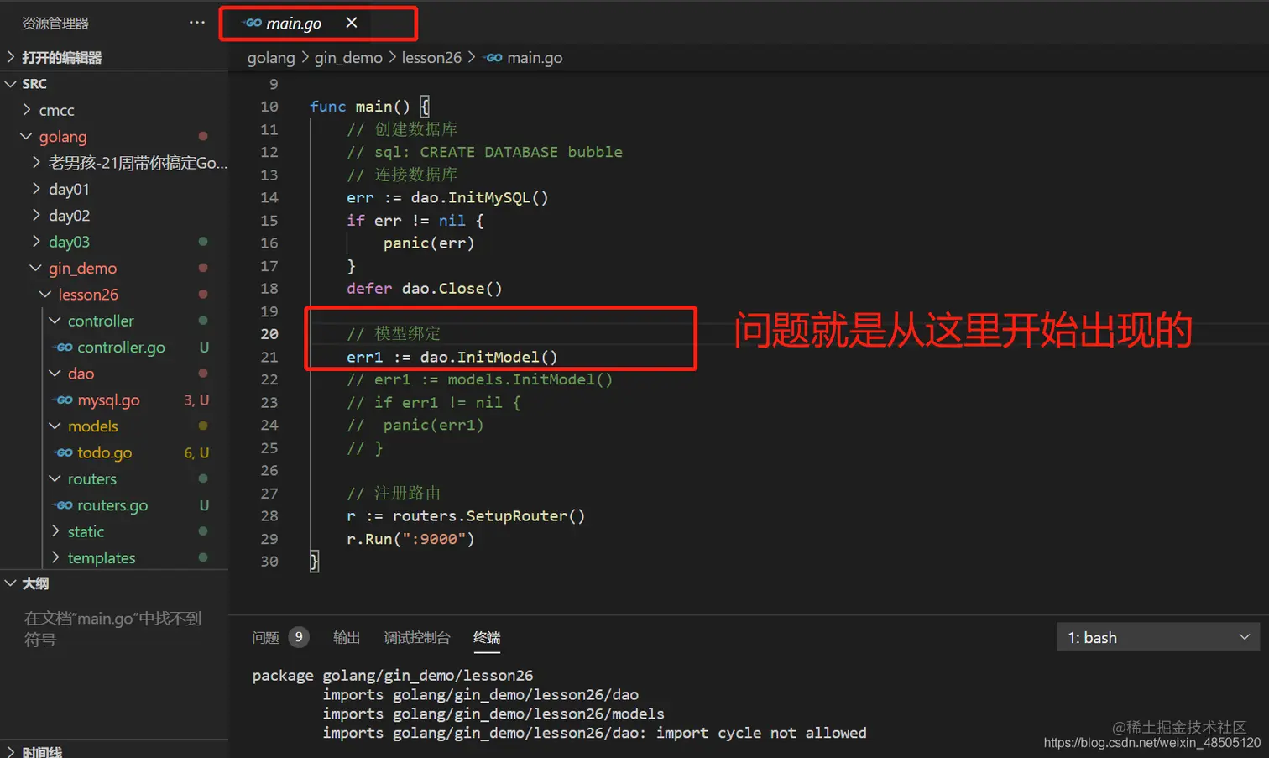
Task: Click main.go in the breadcrumb
Action: click(535, 58)
